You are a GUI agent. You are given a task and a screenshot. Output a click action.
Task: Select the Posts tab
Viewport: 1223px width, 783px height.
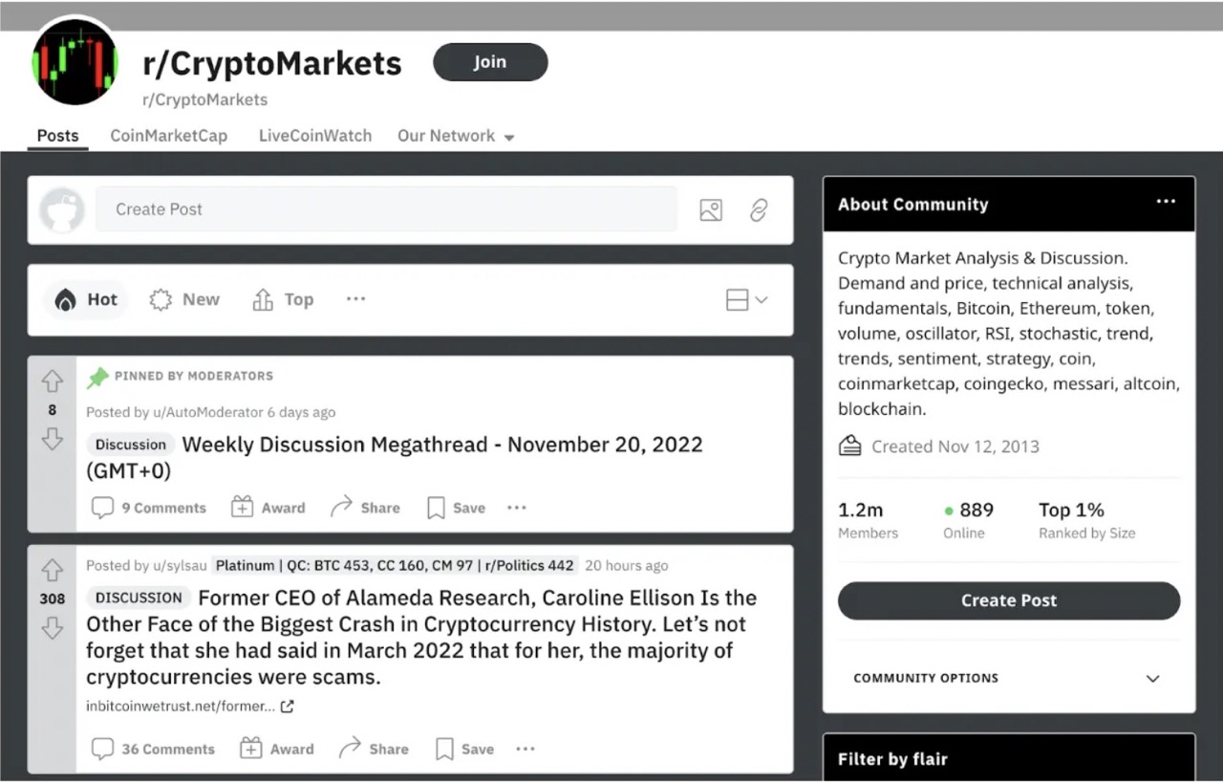point(57,136)
